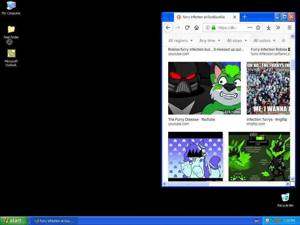Viewport: 300px width, 225px height.
Task: Open the purple hearts furry thumbnail
Action: [x=195, y=156]
